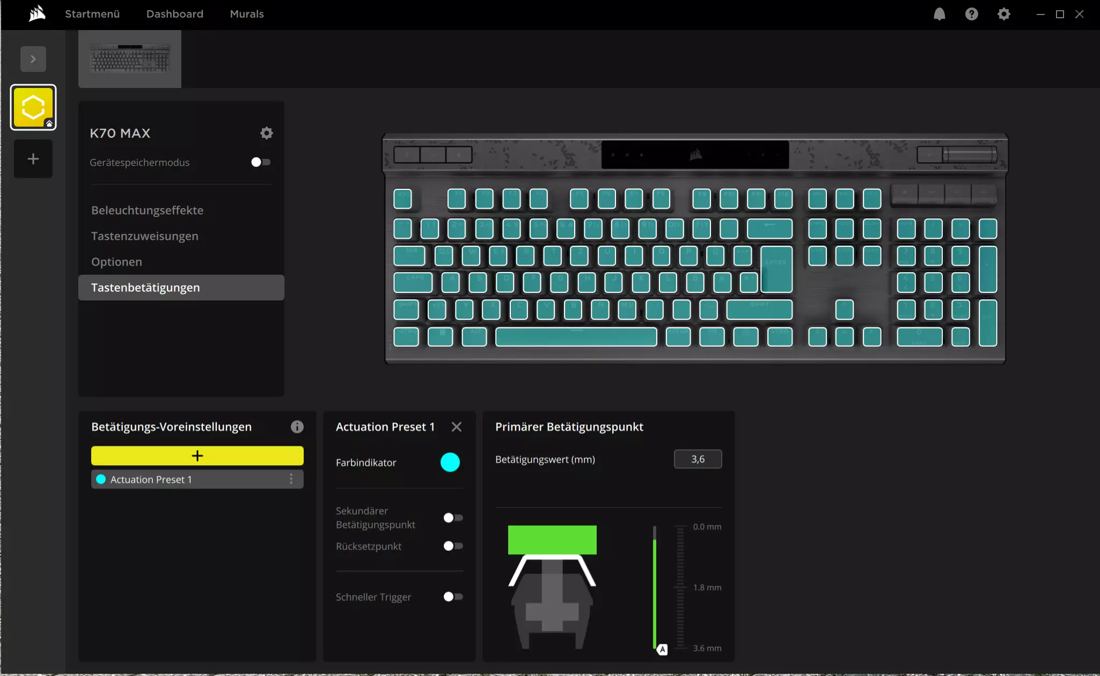Click the spacebar on keyboard image

point(576,337)
